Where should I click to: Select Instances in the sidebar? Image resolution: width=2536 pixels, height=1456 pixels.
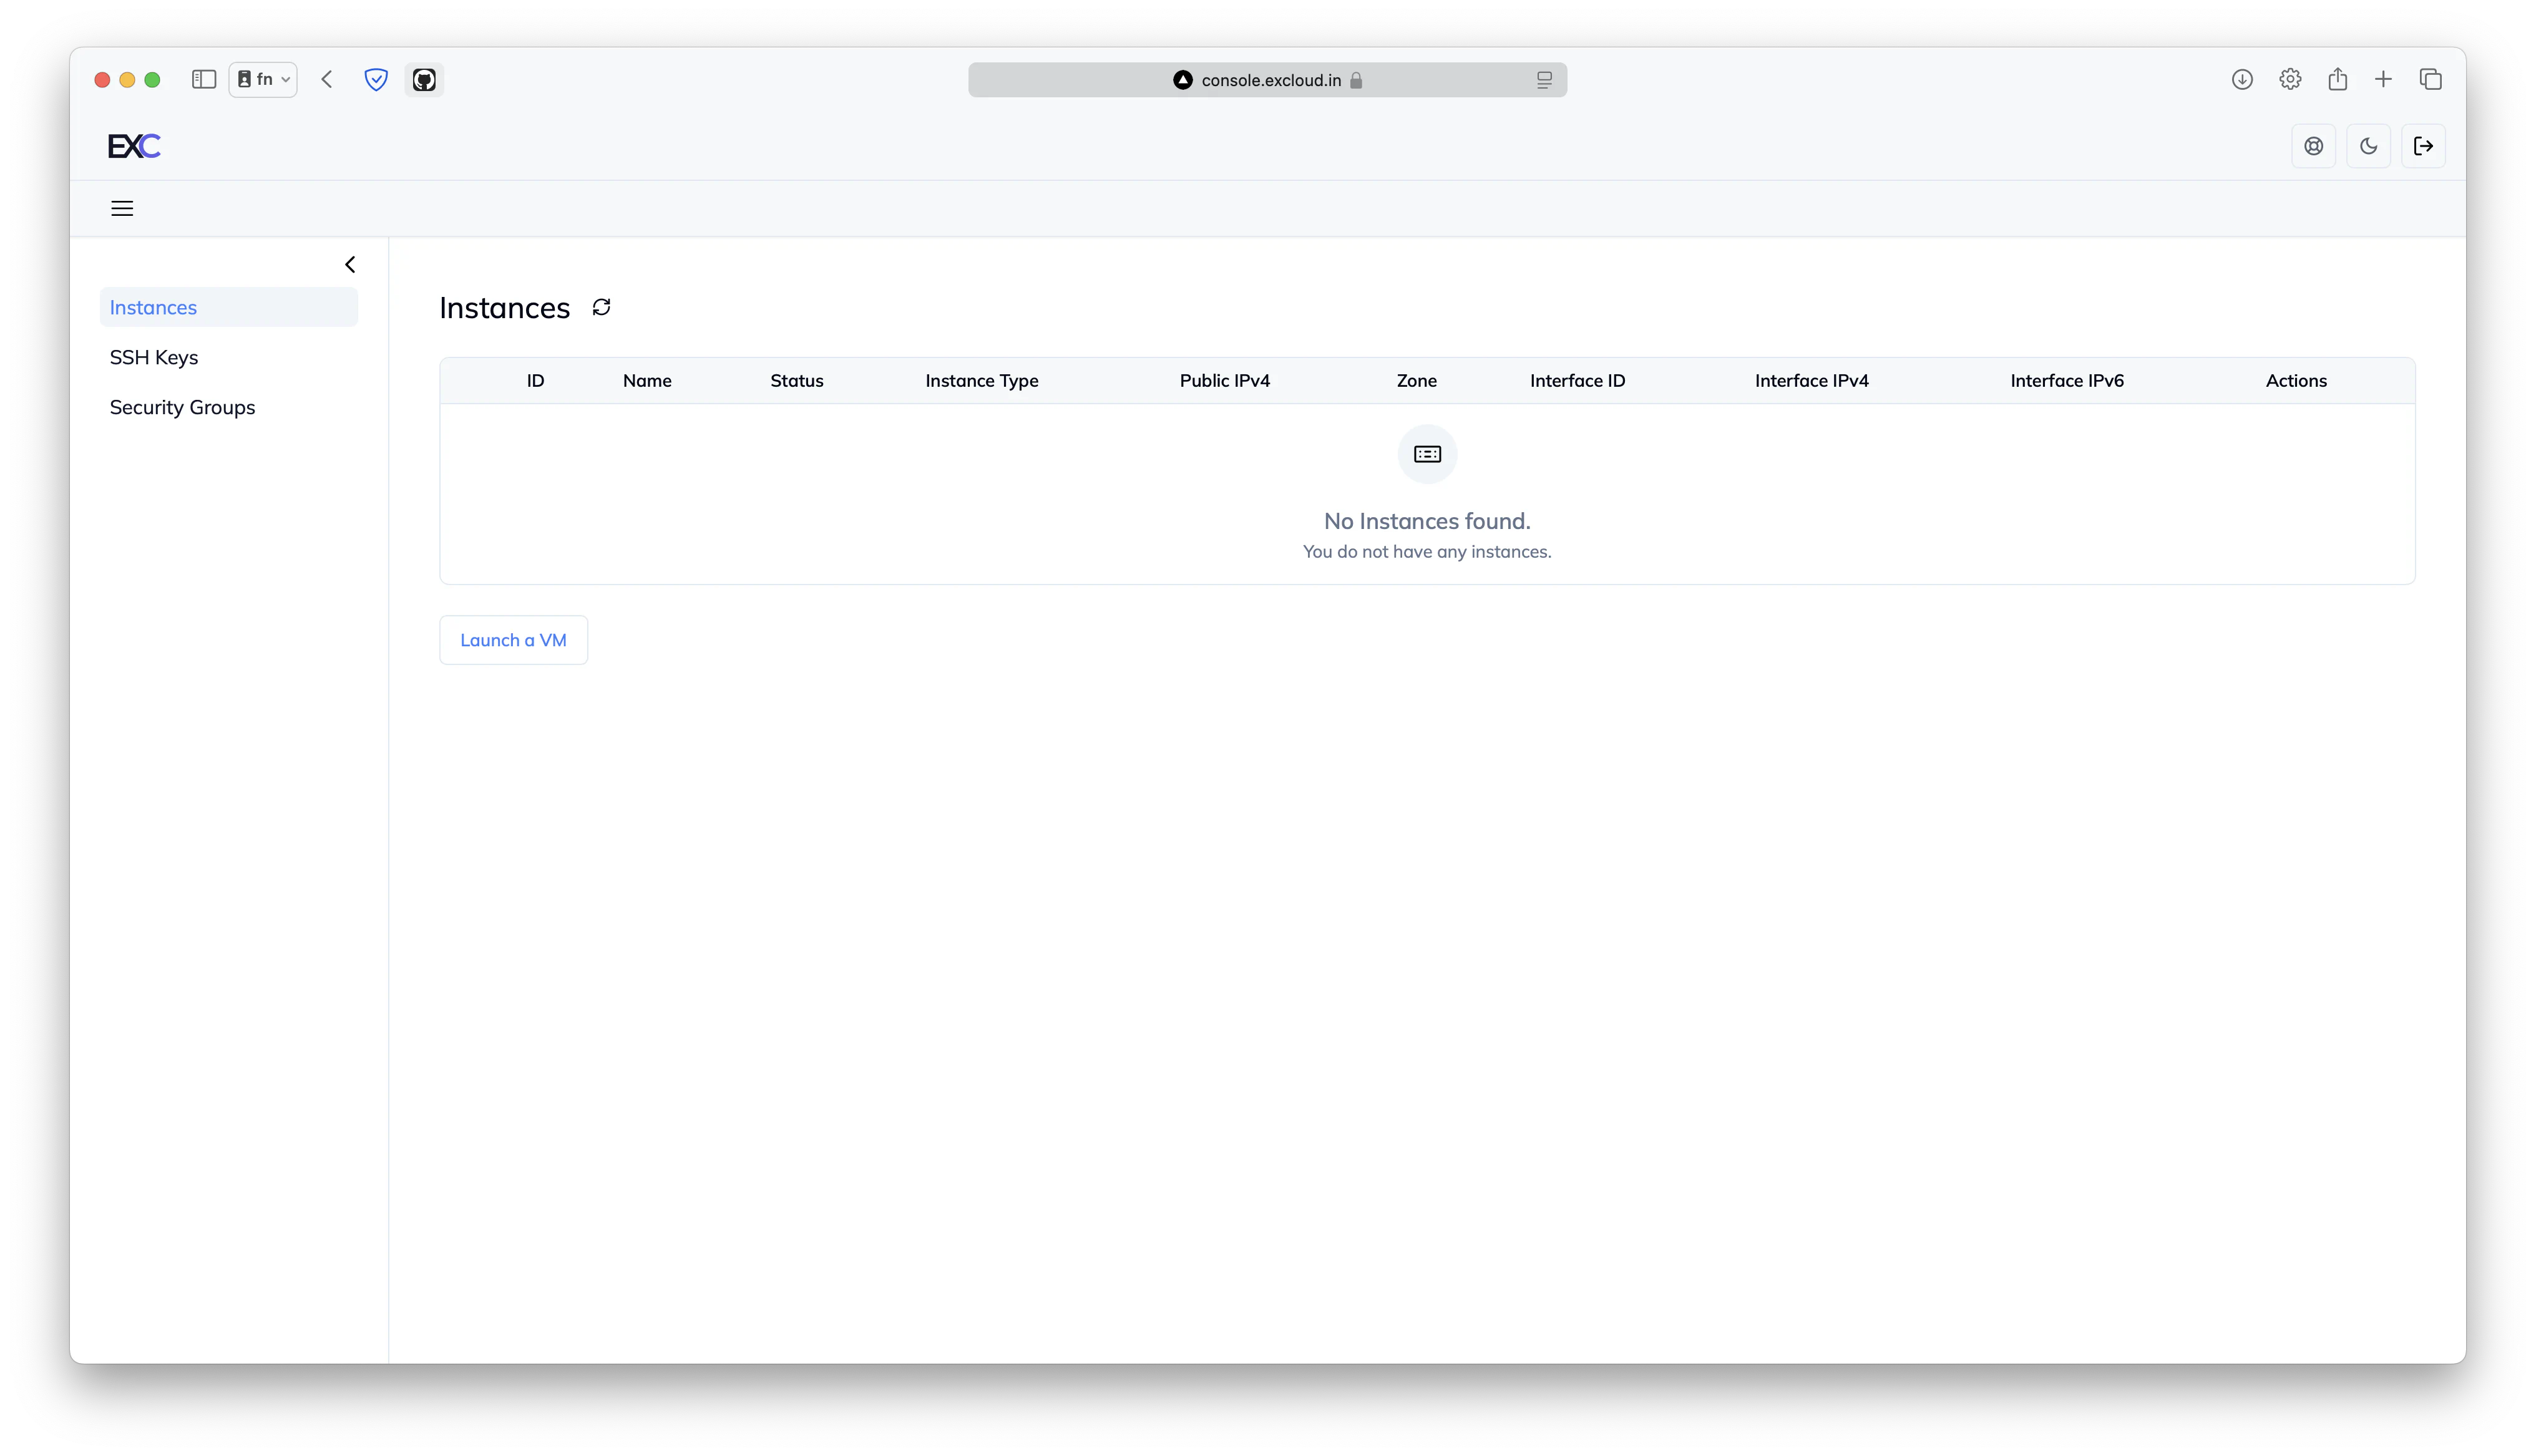[152, 307]
